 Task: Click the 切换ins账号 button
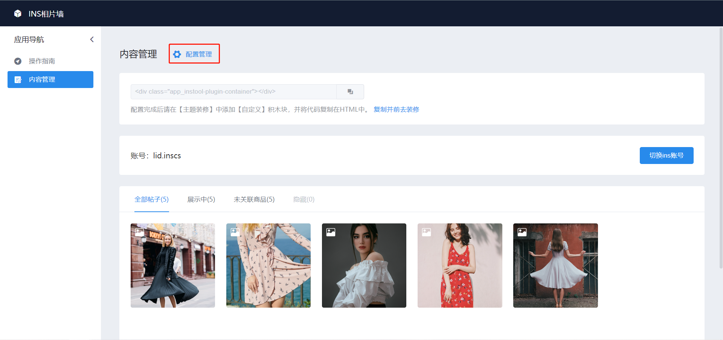667,155
